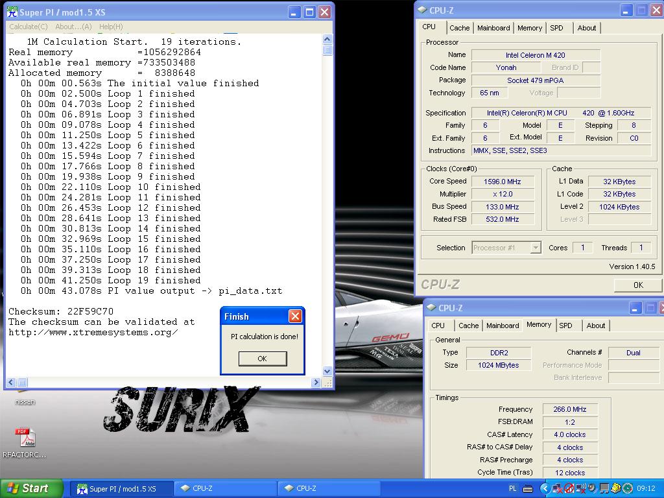
Task: Click the Rated FSB value 532.0 MHz
Action: tap(503, 219)
